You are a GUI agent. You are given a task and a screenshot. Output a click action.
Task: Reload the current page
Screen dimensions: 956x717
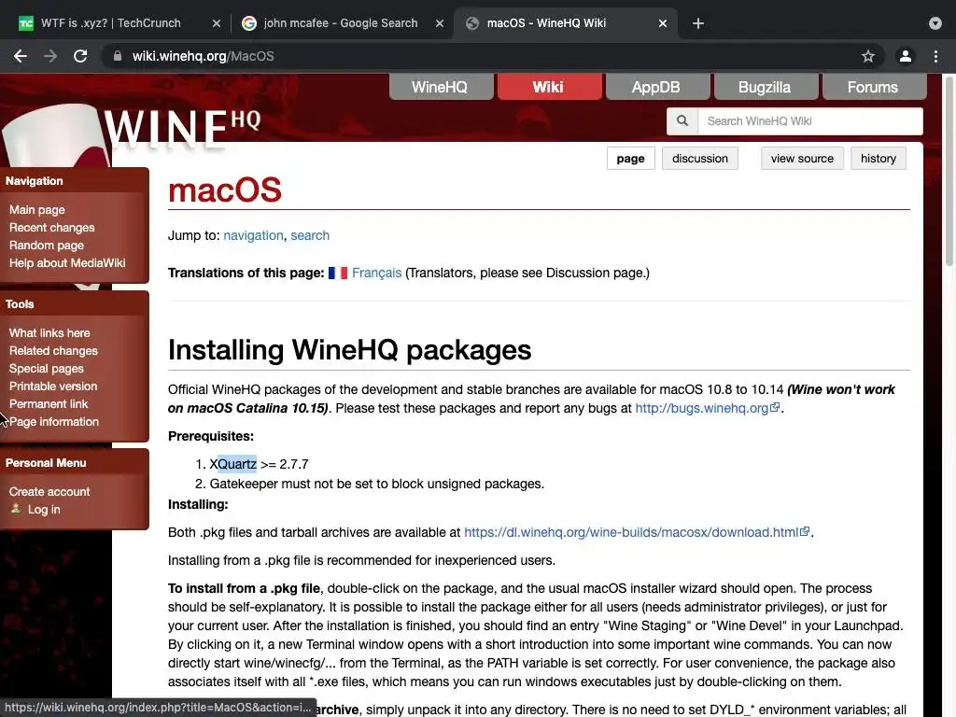(x=80, y=56)
